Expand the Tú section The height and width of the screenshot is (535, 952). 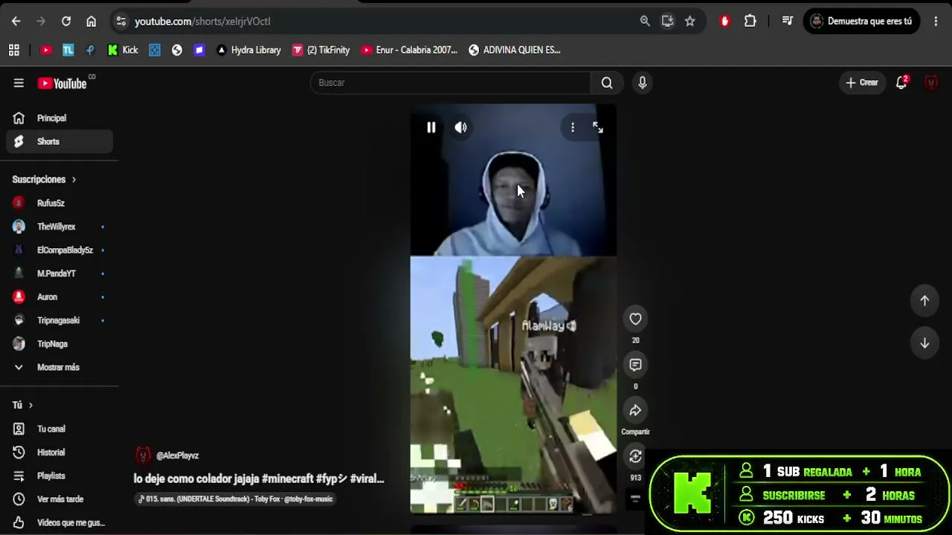tap(22, 405)
